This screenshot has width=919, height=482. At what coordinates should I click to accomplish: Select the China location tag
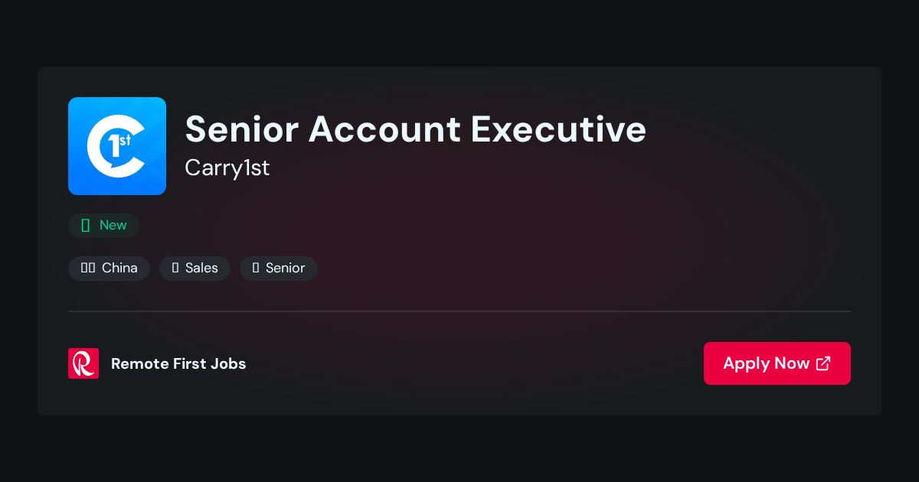click(x=109, y=269)
